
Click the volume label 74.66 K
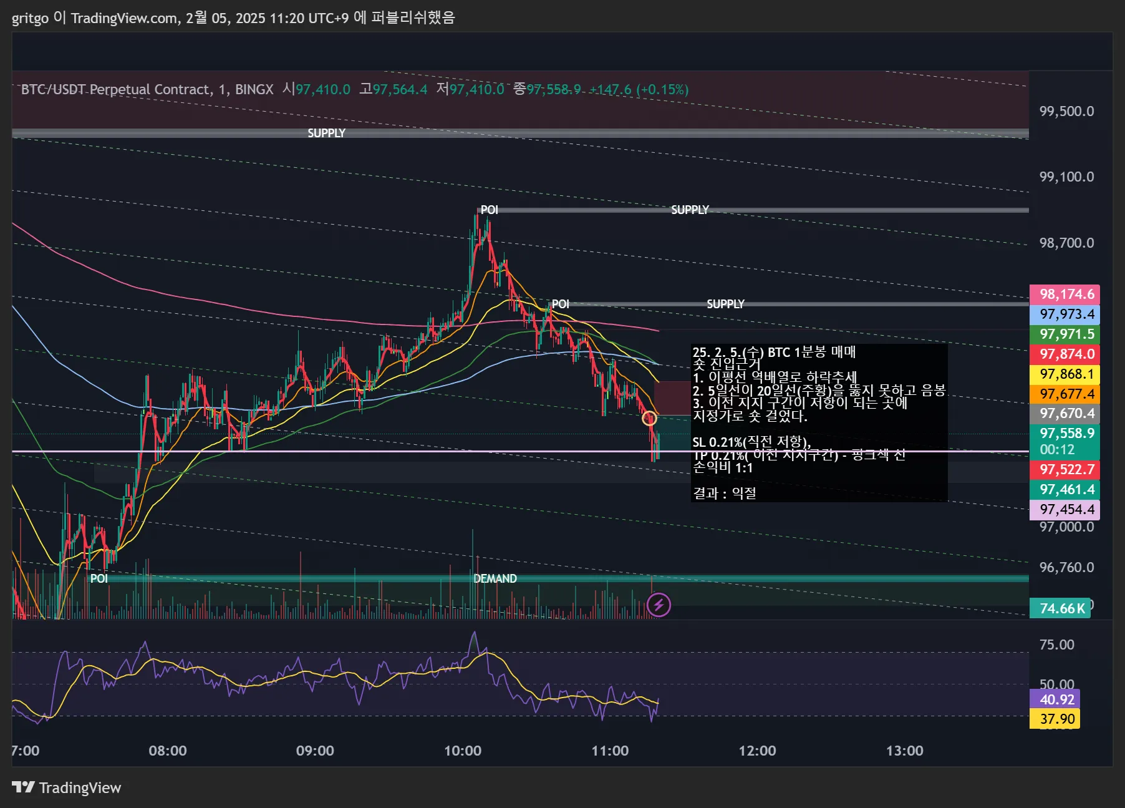point(1060,608)
